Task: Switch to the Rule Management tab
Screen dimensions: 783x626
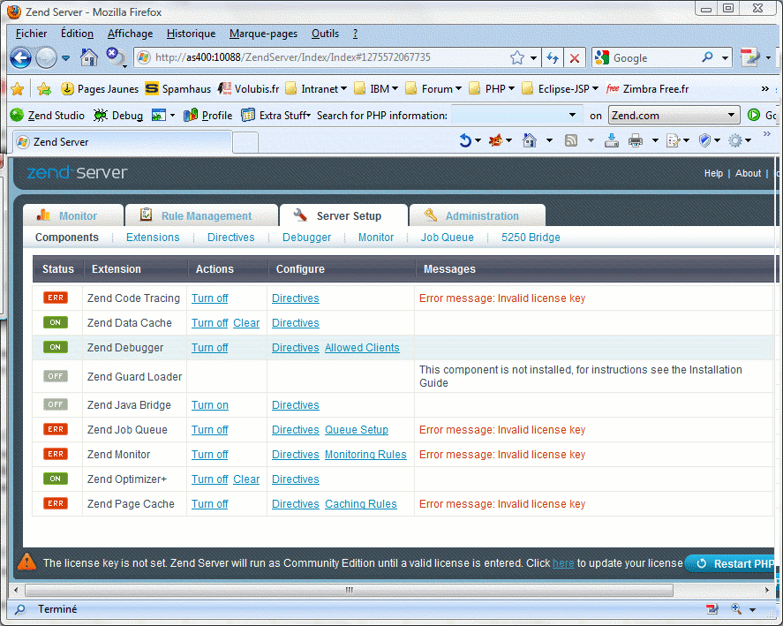Action: (201, 215)
